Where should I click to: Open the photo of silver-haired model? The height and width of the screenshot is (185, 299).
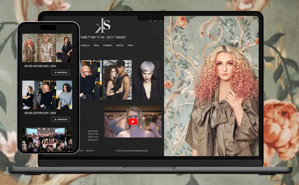[x=147, y=80]
